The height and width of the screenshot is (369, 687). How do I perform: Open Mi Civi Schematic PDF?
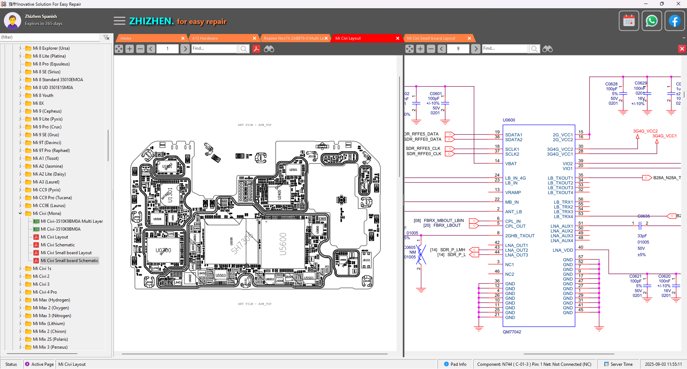click(58, 245)
